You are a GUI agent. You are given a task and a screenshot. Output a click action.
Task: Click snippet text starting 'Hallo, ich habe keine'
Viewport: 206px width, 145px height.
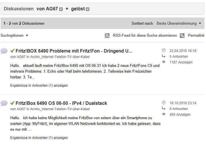coord(85,123)
